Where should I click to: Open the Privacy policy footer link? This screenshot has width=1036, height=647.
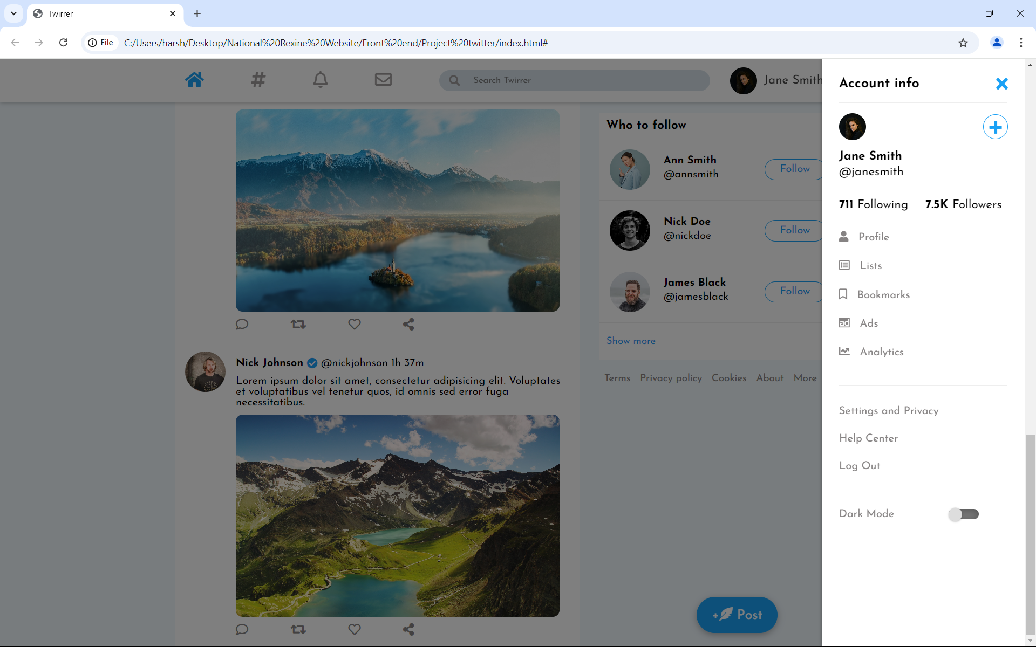click(671, 378)
